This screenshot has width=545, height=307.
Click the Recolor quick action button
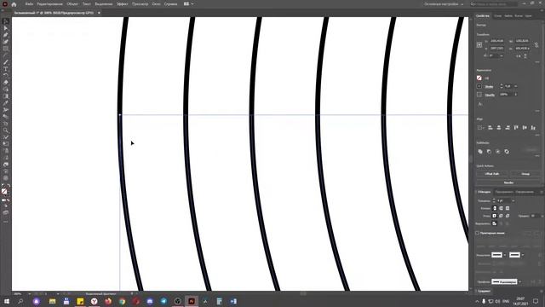tap(508, 182)
